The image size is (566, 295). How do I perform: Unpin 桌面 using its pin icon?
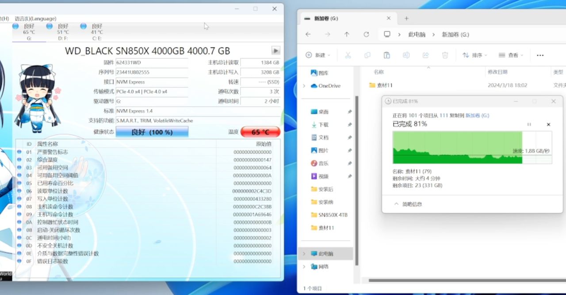(349, 112)
